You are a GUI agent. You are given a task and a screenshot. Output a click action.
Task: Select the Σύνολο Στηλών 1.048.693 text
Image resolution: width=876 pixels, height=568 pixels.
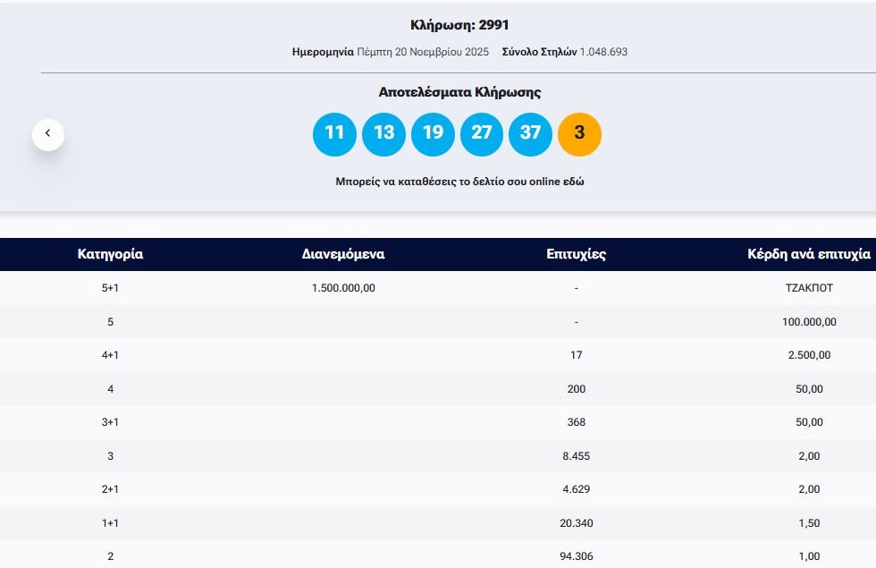coord(564,52)
